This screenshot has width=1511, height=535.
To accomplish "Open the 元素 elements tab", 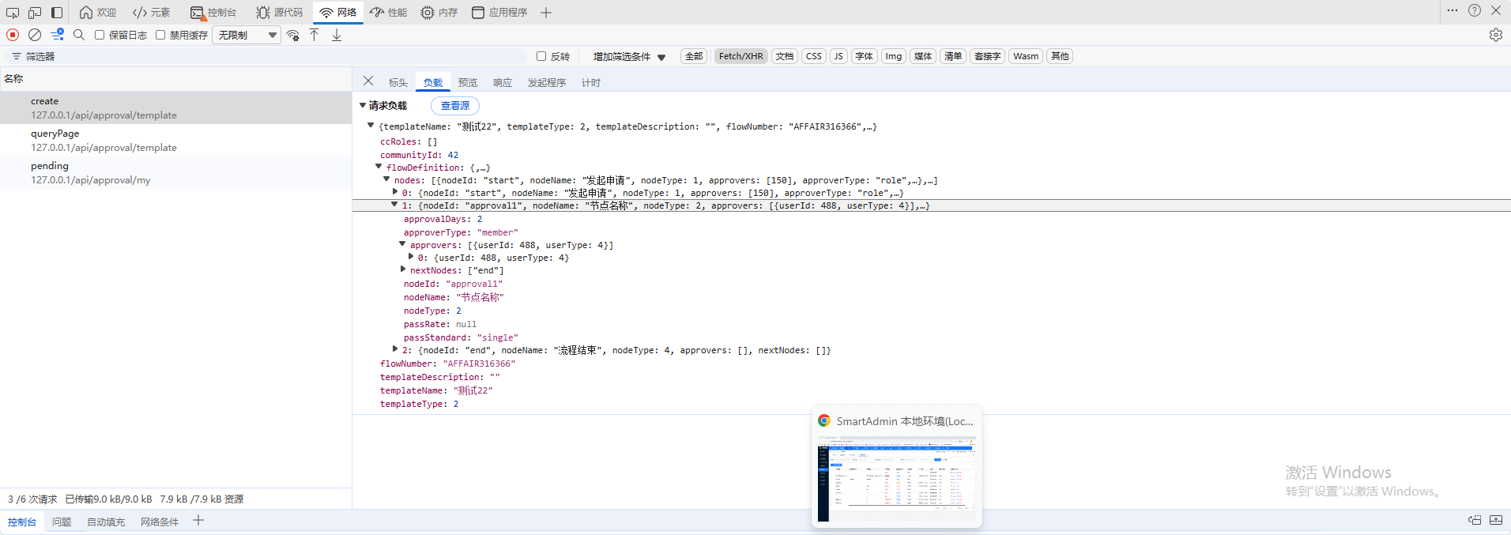I will click(x=152, y=13).
